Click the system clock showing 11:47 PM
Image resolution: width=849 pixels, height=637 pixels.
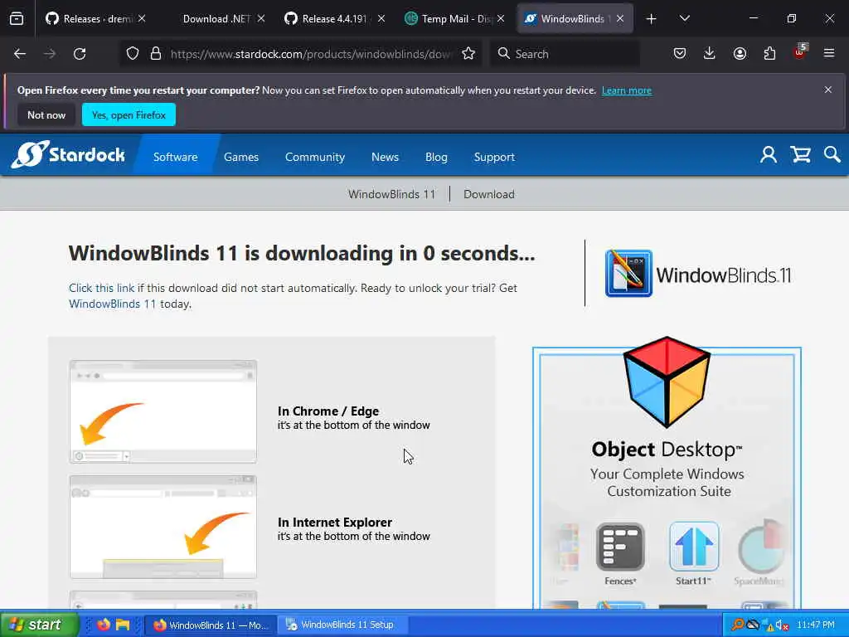(816, 625)
